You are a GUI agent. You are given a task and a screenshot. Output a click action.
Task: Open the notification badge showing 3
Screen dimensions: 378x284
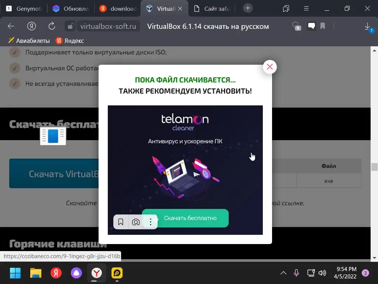click(x=365, y=273)
